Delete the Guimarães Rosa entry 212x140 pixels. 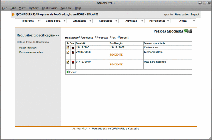coord(73,52)
